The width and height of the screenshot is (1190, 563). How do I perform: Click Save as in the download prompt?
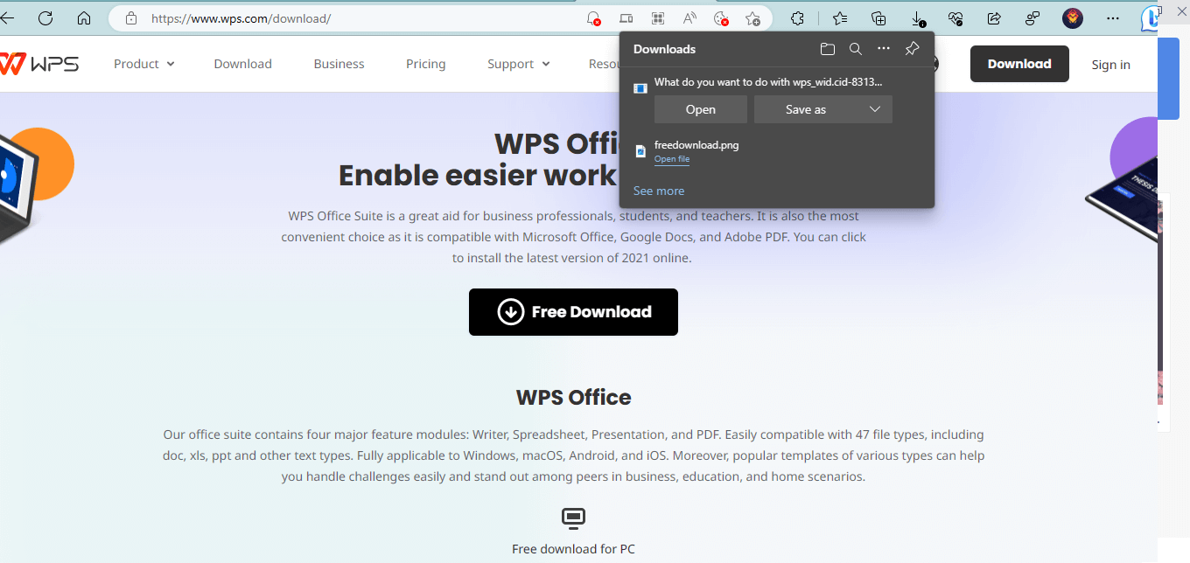coord(806,109)
